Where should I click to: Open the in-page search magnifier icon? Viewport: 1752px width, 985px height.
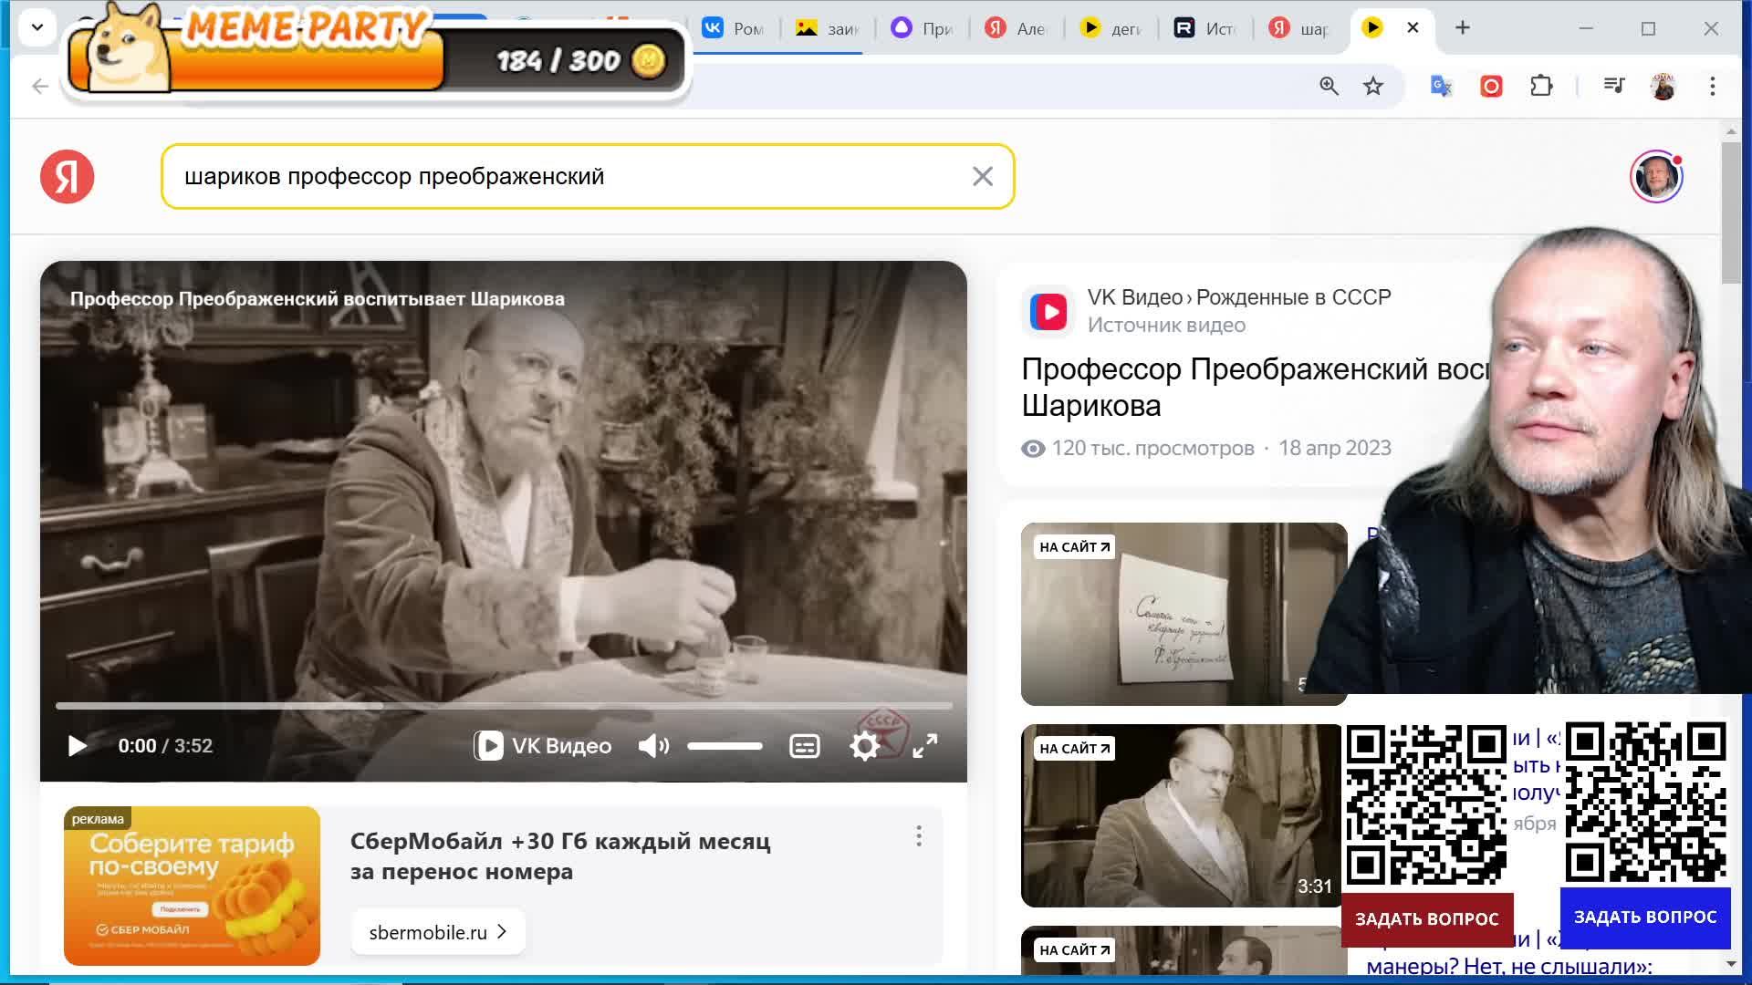(1329, 86)
